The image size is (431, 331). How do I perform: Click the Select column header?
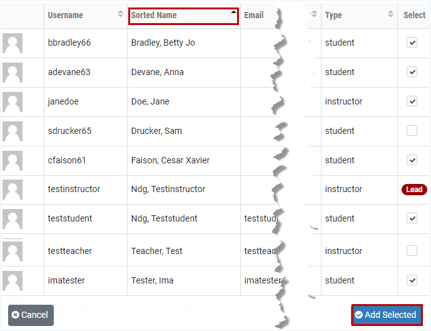point(414,15)
